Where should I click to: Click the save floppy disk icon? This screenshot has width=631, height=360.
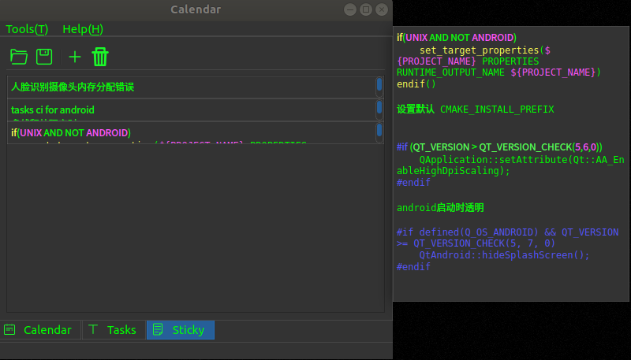[x=44, y=57]
